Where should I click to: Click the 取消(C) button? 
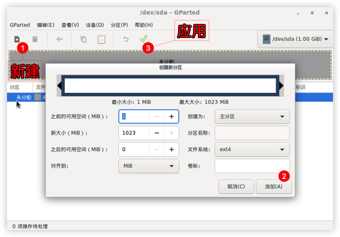[x=236, y=186]
